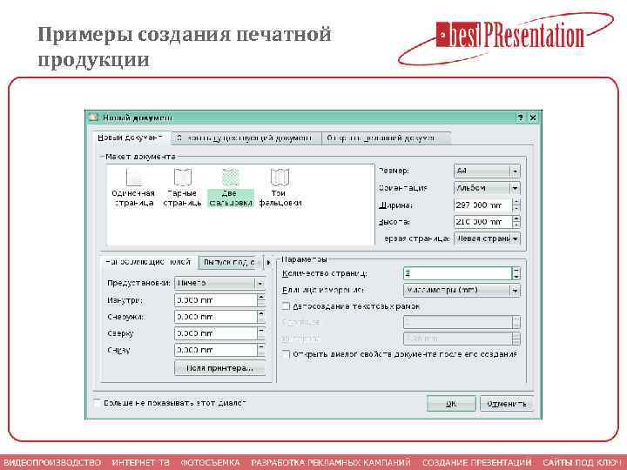Enable Автосоздание текстовых рамок checkbox
Image resolution: width=627 pixels, height=470 pixels.
(286, 306)
